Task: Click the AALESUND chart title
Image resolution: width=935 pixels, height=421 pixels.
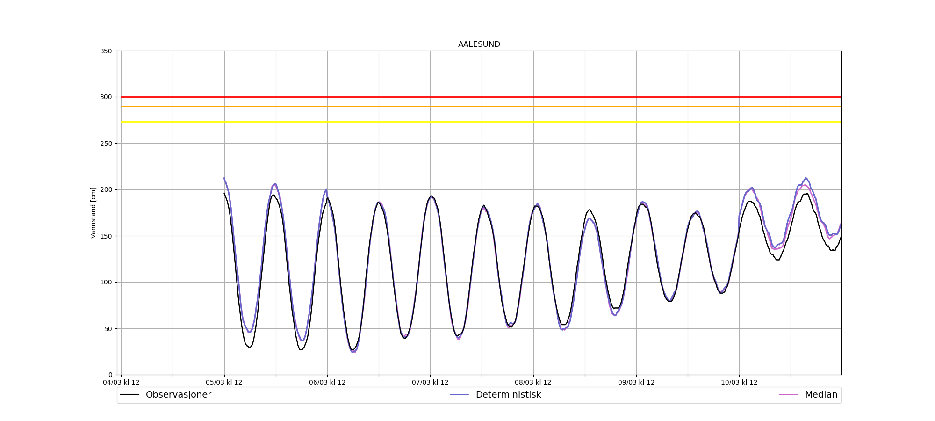Action: click(479, 44)
